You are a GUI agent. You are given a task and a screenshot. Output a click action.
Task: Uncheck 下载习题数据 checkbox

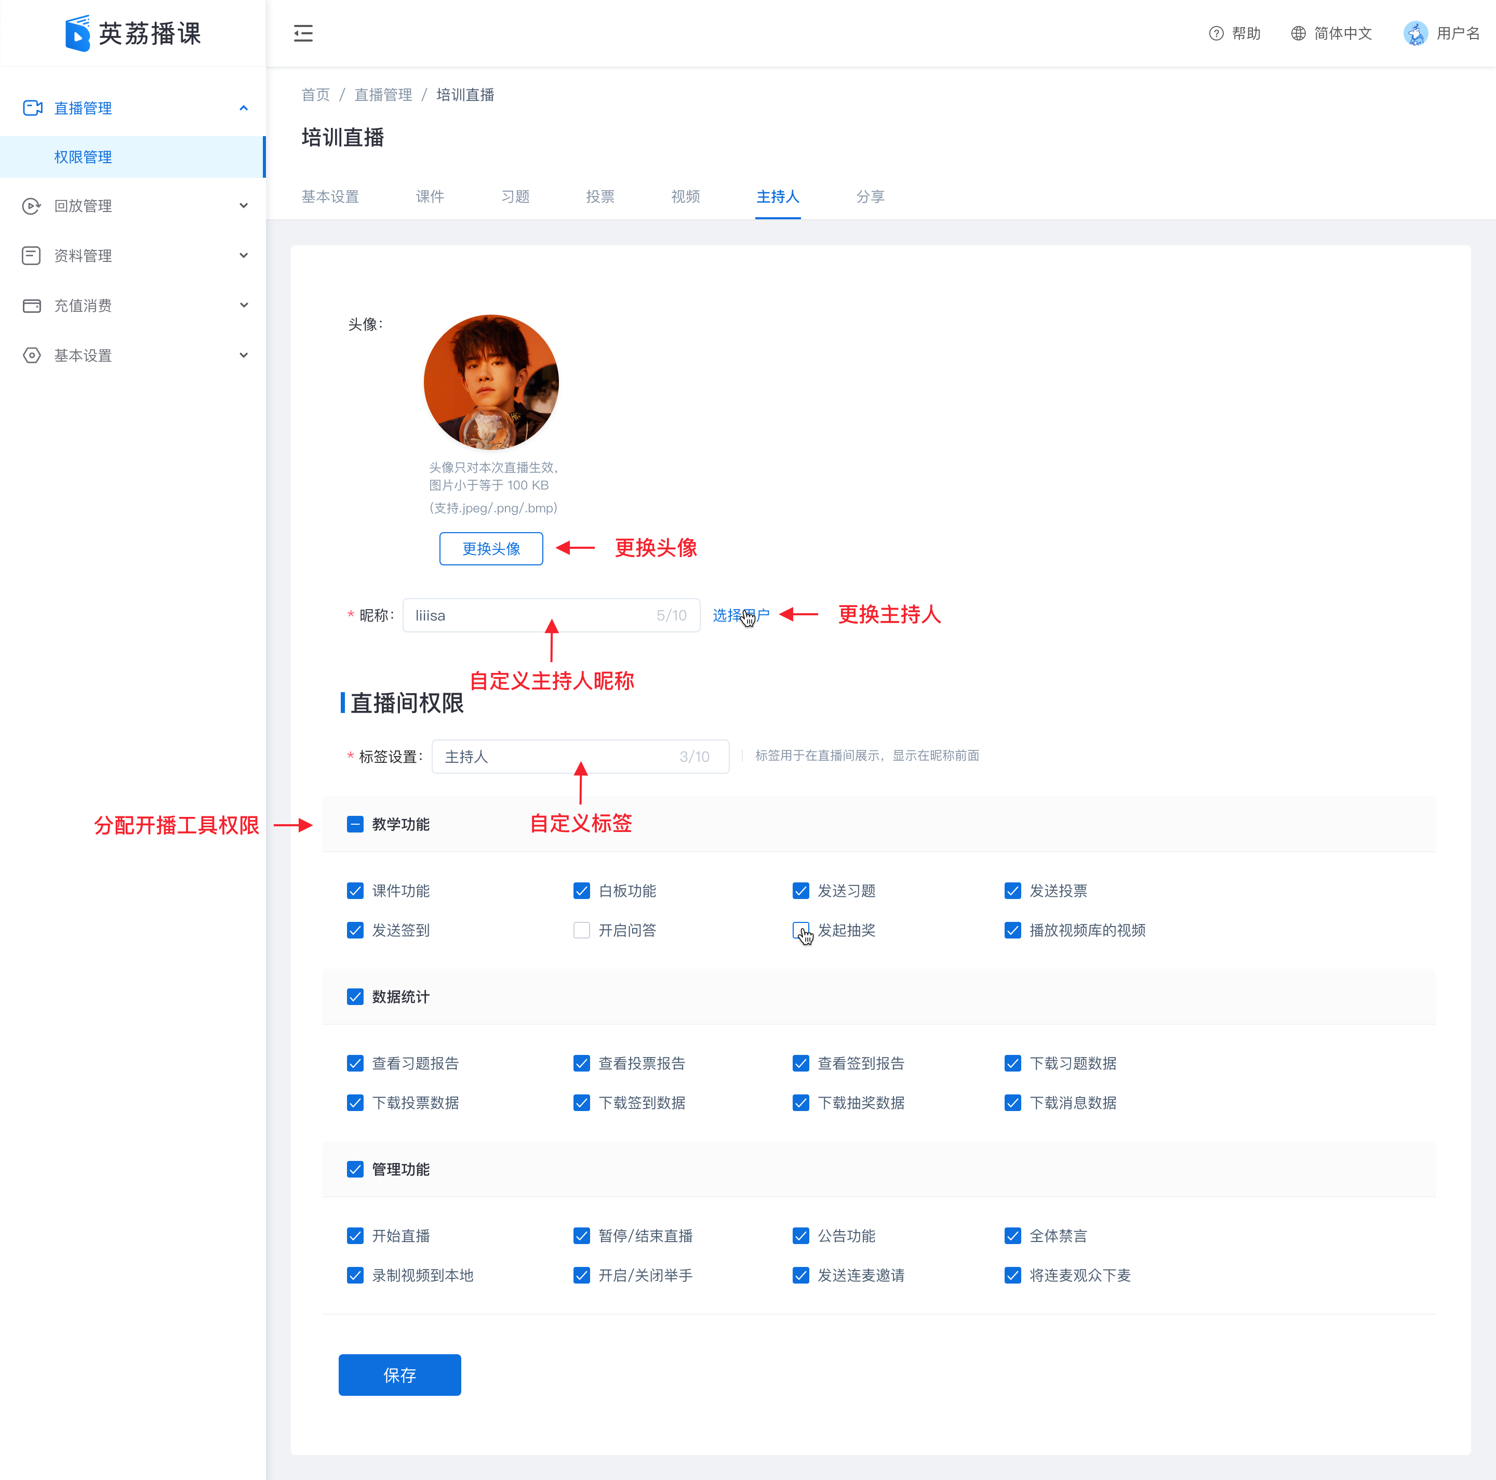pos(1013,1063)
